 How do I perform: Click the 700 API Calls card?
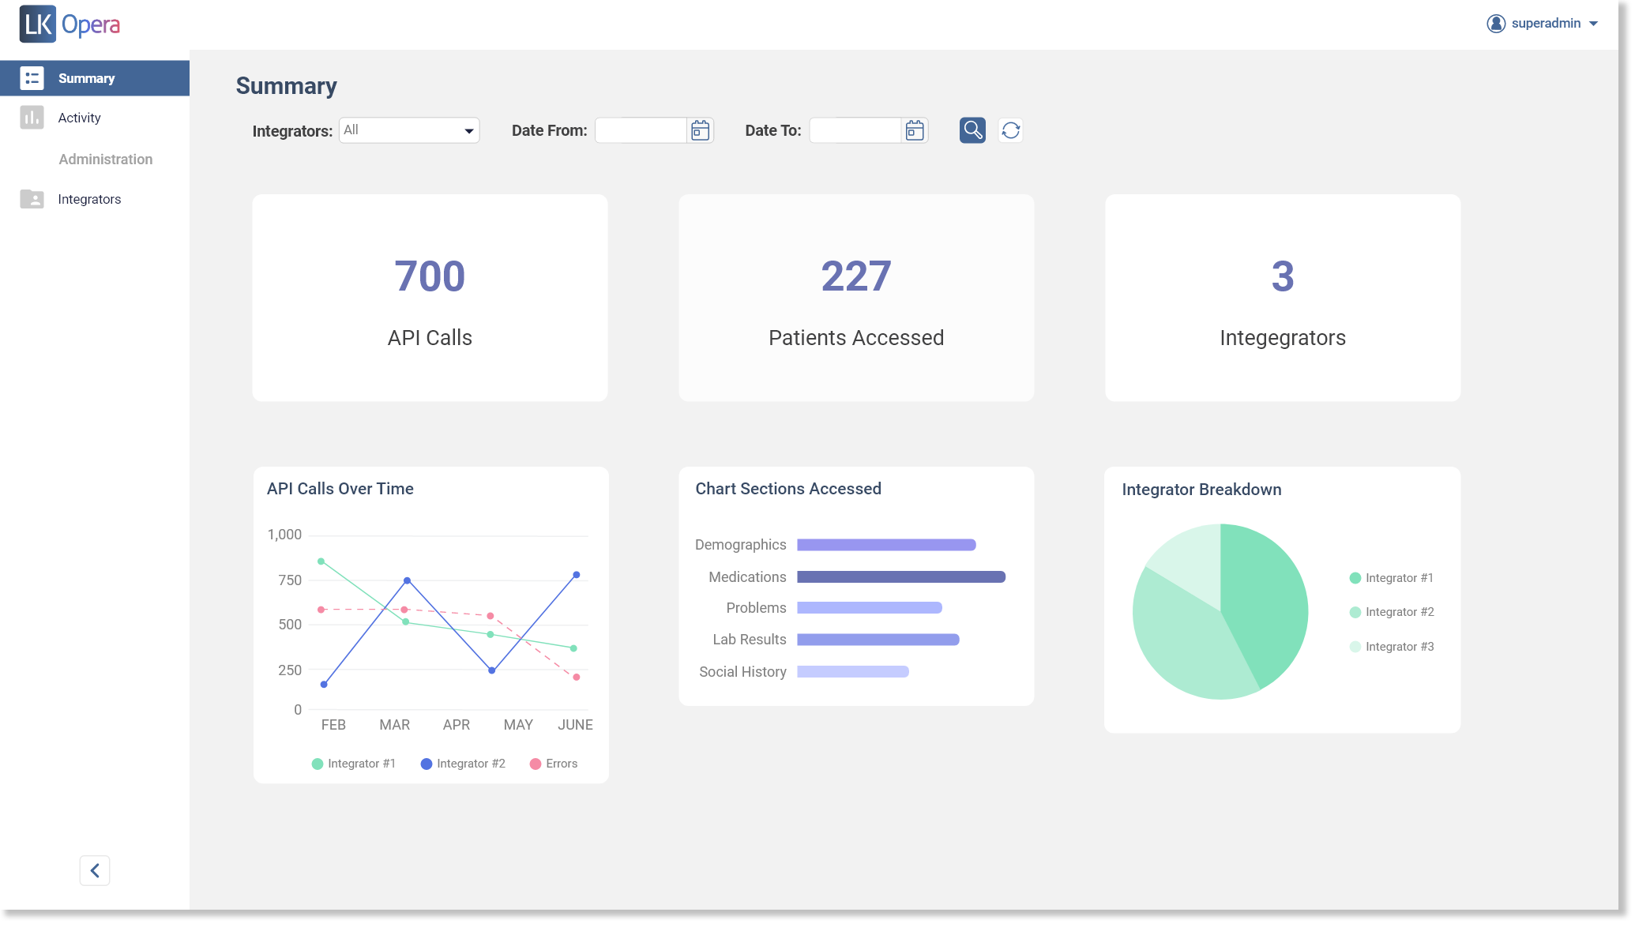coord(430,298)
